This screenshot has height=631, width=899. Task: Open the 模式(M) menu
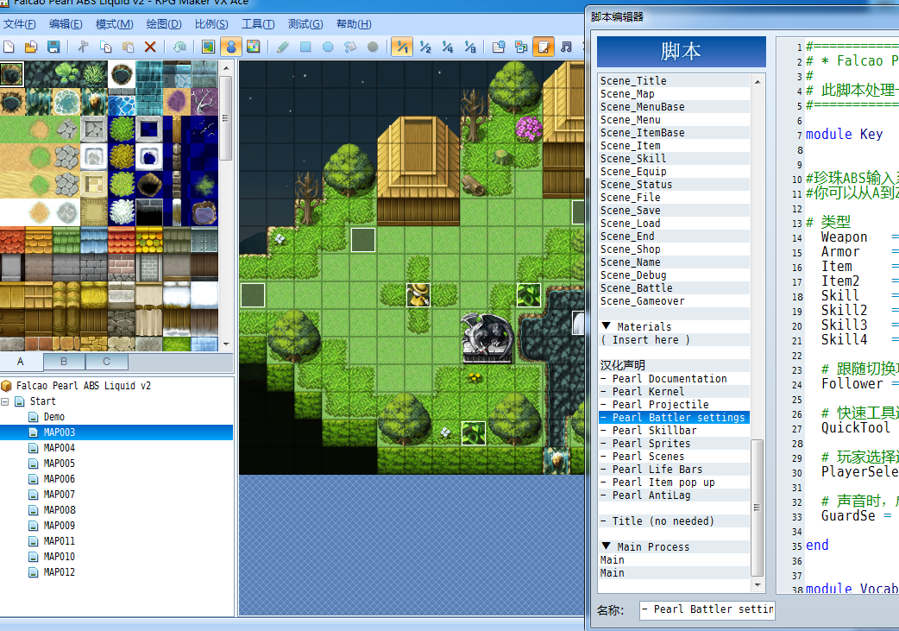[x=114, y=24]
